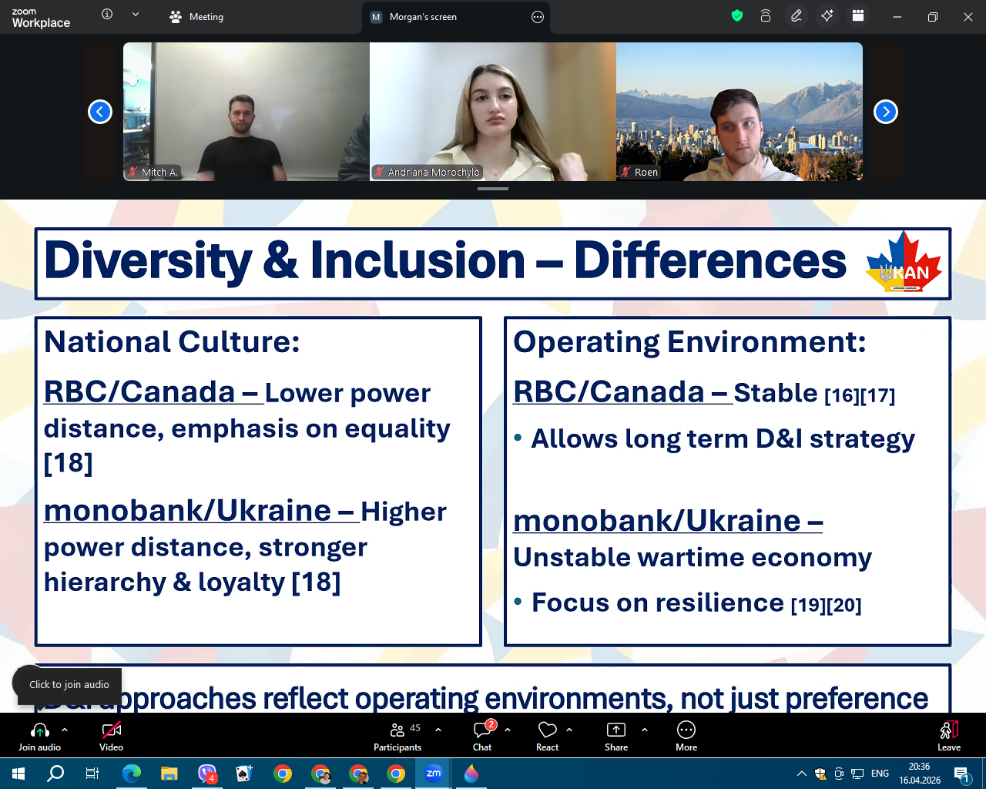Expand the Share options arrow
The width and height of the screenshot is (986, 789).
pos(645,729)
